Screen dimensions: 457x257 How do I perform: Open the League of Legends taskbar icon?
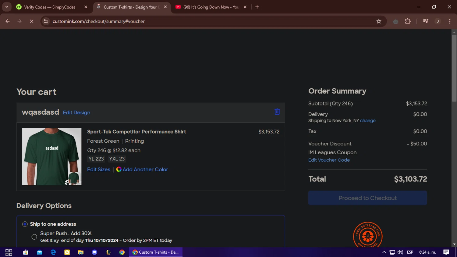coord(108,252)
